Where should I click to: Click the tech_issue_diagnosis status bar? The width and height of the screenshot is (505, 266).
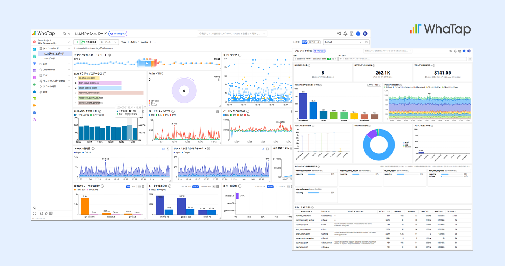click(100, 83)
